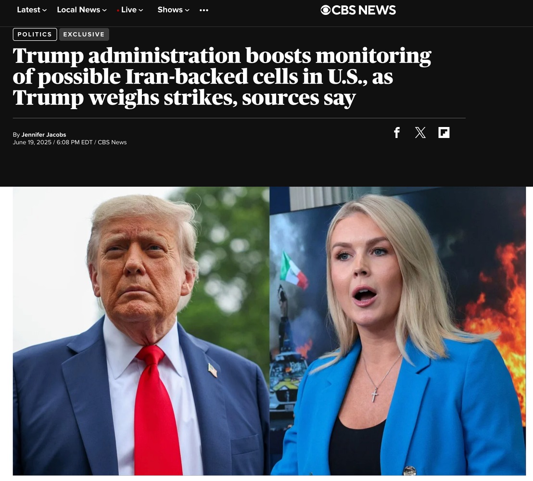The height and width of the screenshot is (481, 533).
Task: Click the CBS NEWS wordmark
Action: coord(364,10)
